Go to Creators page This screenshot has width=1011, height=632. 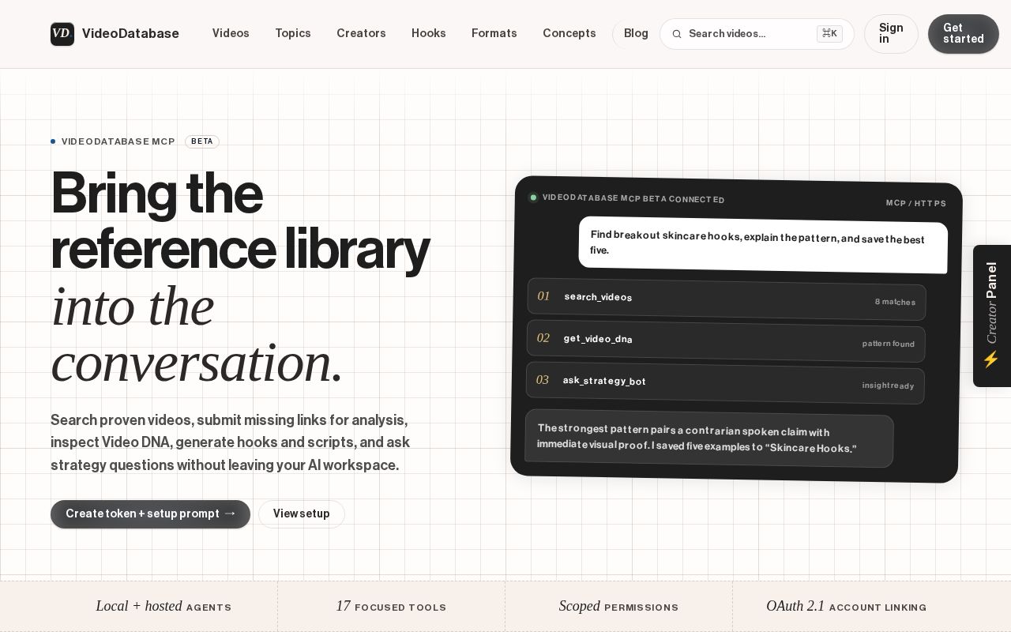click(361, 33)
